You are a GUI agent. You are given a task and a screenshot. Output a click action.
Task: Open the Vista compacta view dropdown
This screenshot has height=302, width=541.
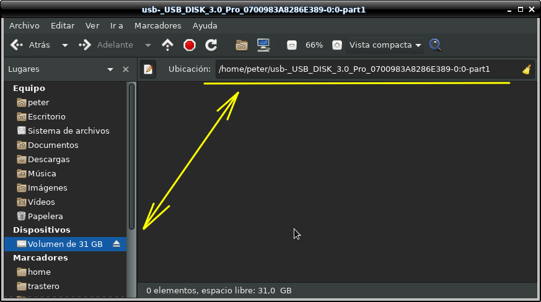point(385,45)
